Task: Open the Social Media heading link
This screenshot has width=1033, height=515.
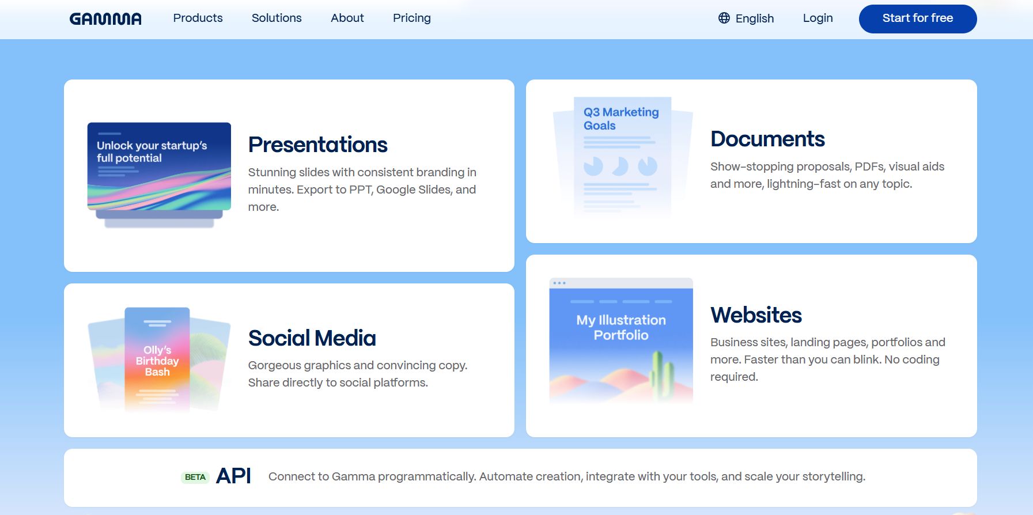Action: click(x=312, y=338)
